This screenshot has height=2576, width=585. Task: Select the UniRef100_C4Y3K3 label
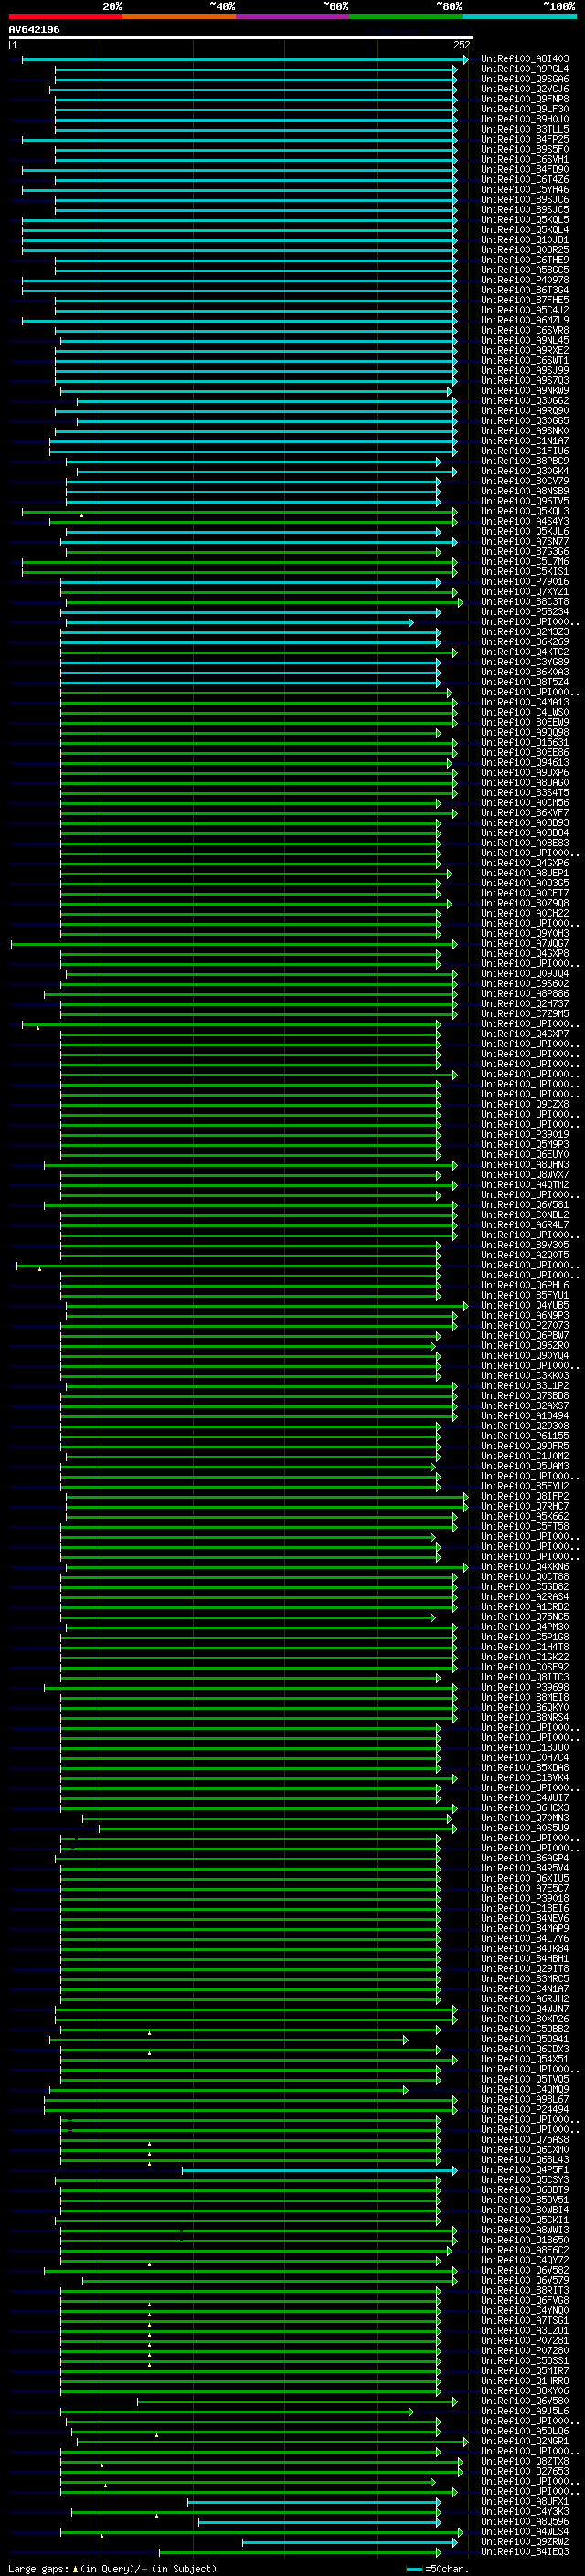(525, 2511)
